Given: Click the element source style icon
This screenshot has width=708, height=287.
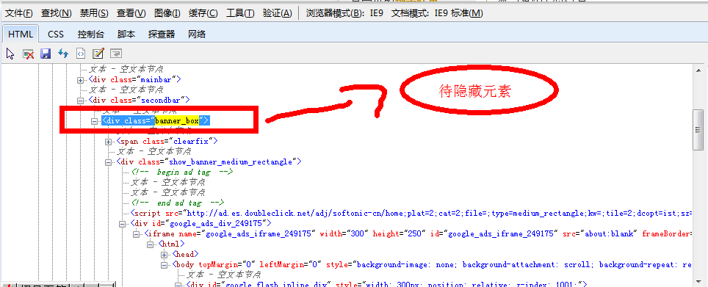Looking at the screenshot, I should pyautogui.click(x=80, y=54).
